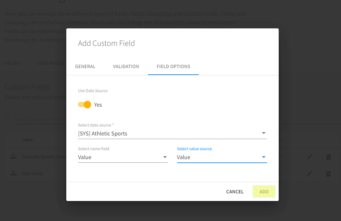Click trash icon in Hair Color row

(328, 174)
